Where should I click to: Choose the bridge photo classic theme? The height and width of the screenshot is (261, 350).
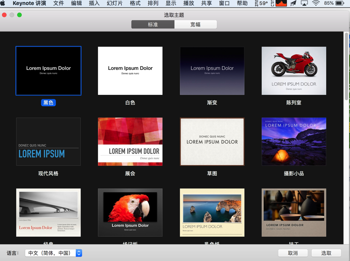pyautogui.click(x=49, y=212)
